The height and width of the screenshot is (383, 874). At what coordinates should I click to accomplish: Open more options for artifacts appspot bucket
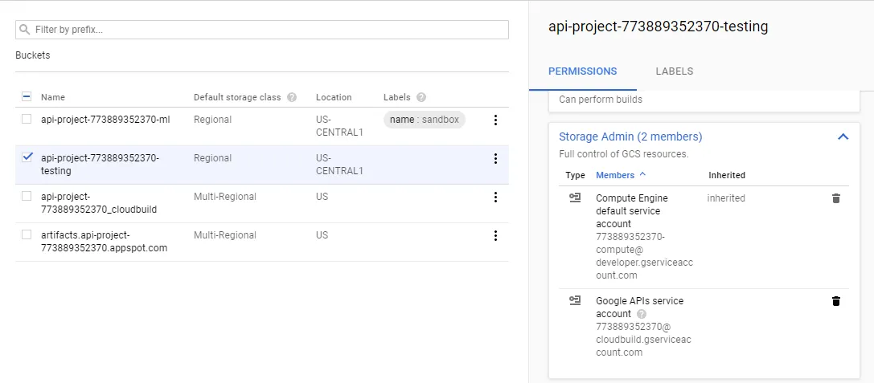[495, 235]
